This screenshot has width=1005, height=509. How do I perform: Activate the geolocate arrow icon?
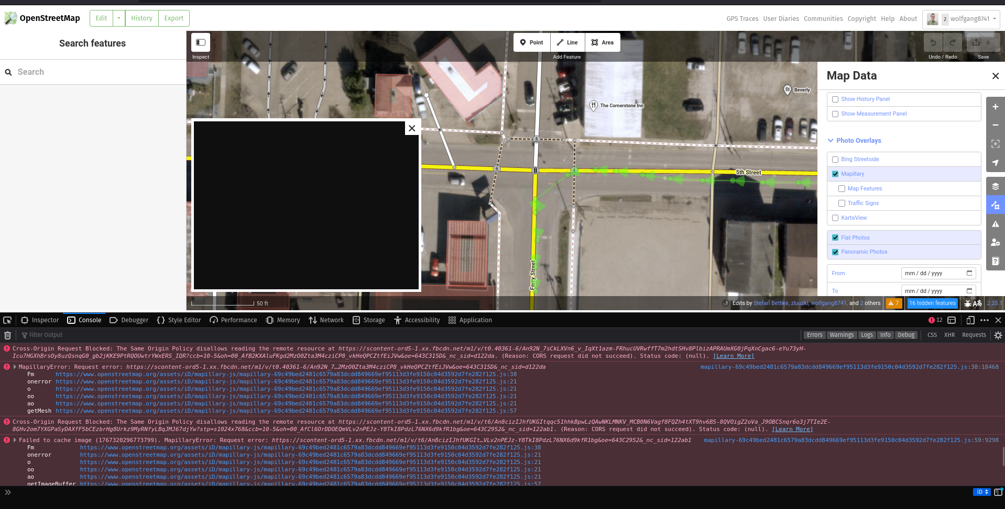(x=995, y=163)
